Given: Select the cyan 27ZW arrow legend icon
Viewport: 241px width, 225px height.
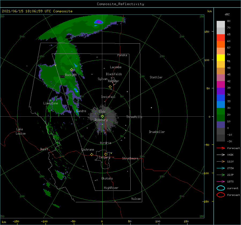Looking at the screenshot, I should point(221,168).
